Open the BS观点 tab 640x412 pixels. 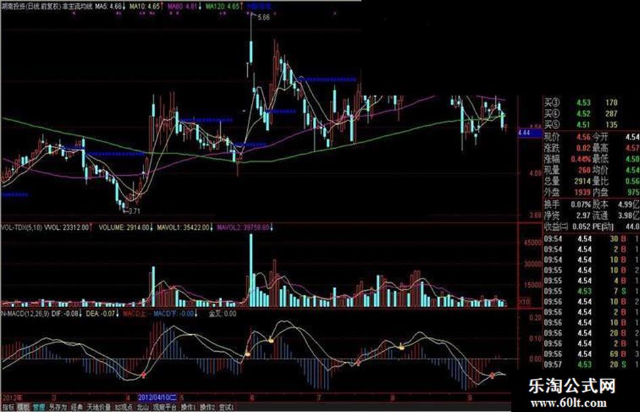(123, 407)
